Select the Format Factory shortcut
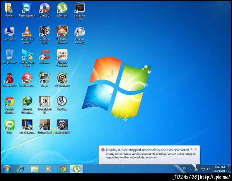The image size is (232, 181). tap(80, 35)
